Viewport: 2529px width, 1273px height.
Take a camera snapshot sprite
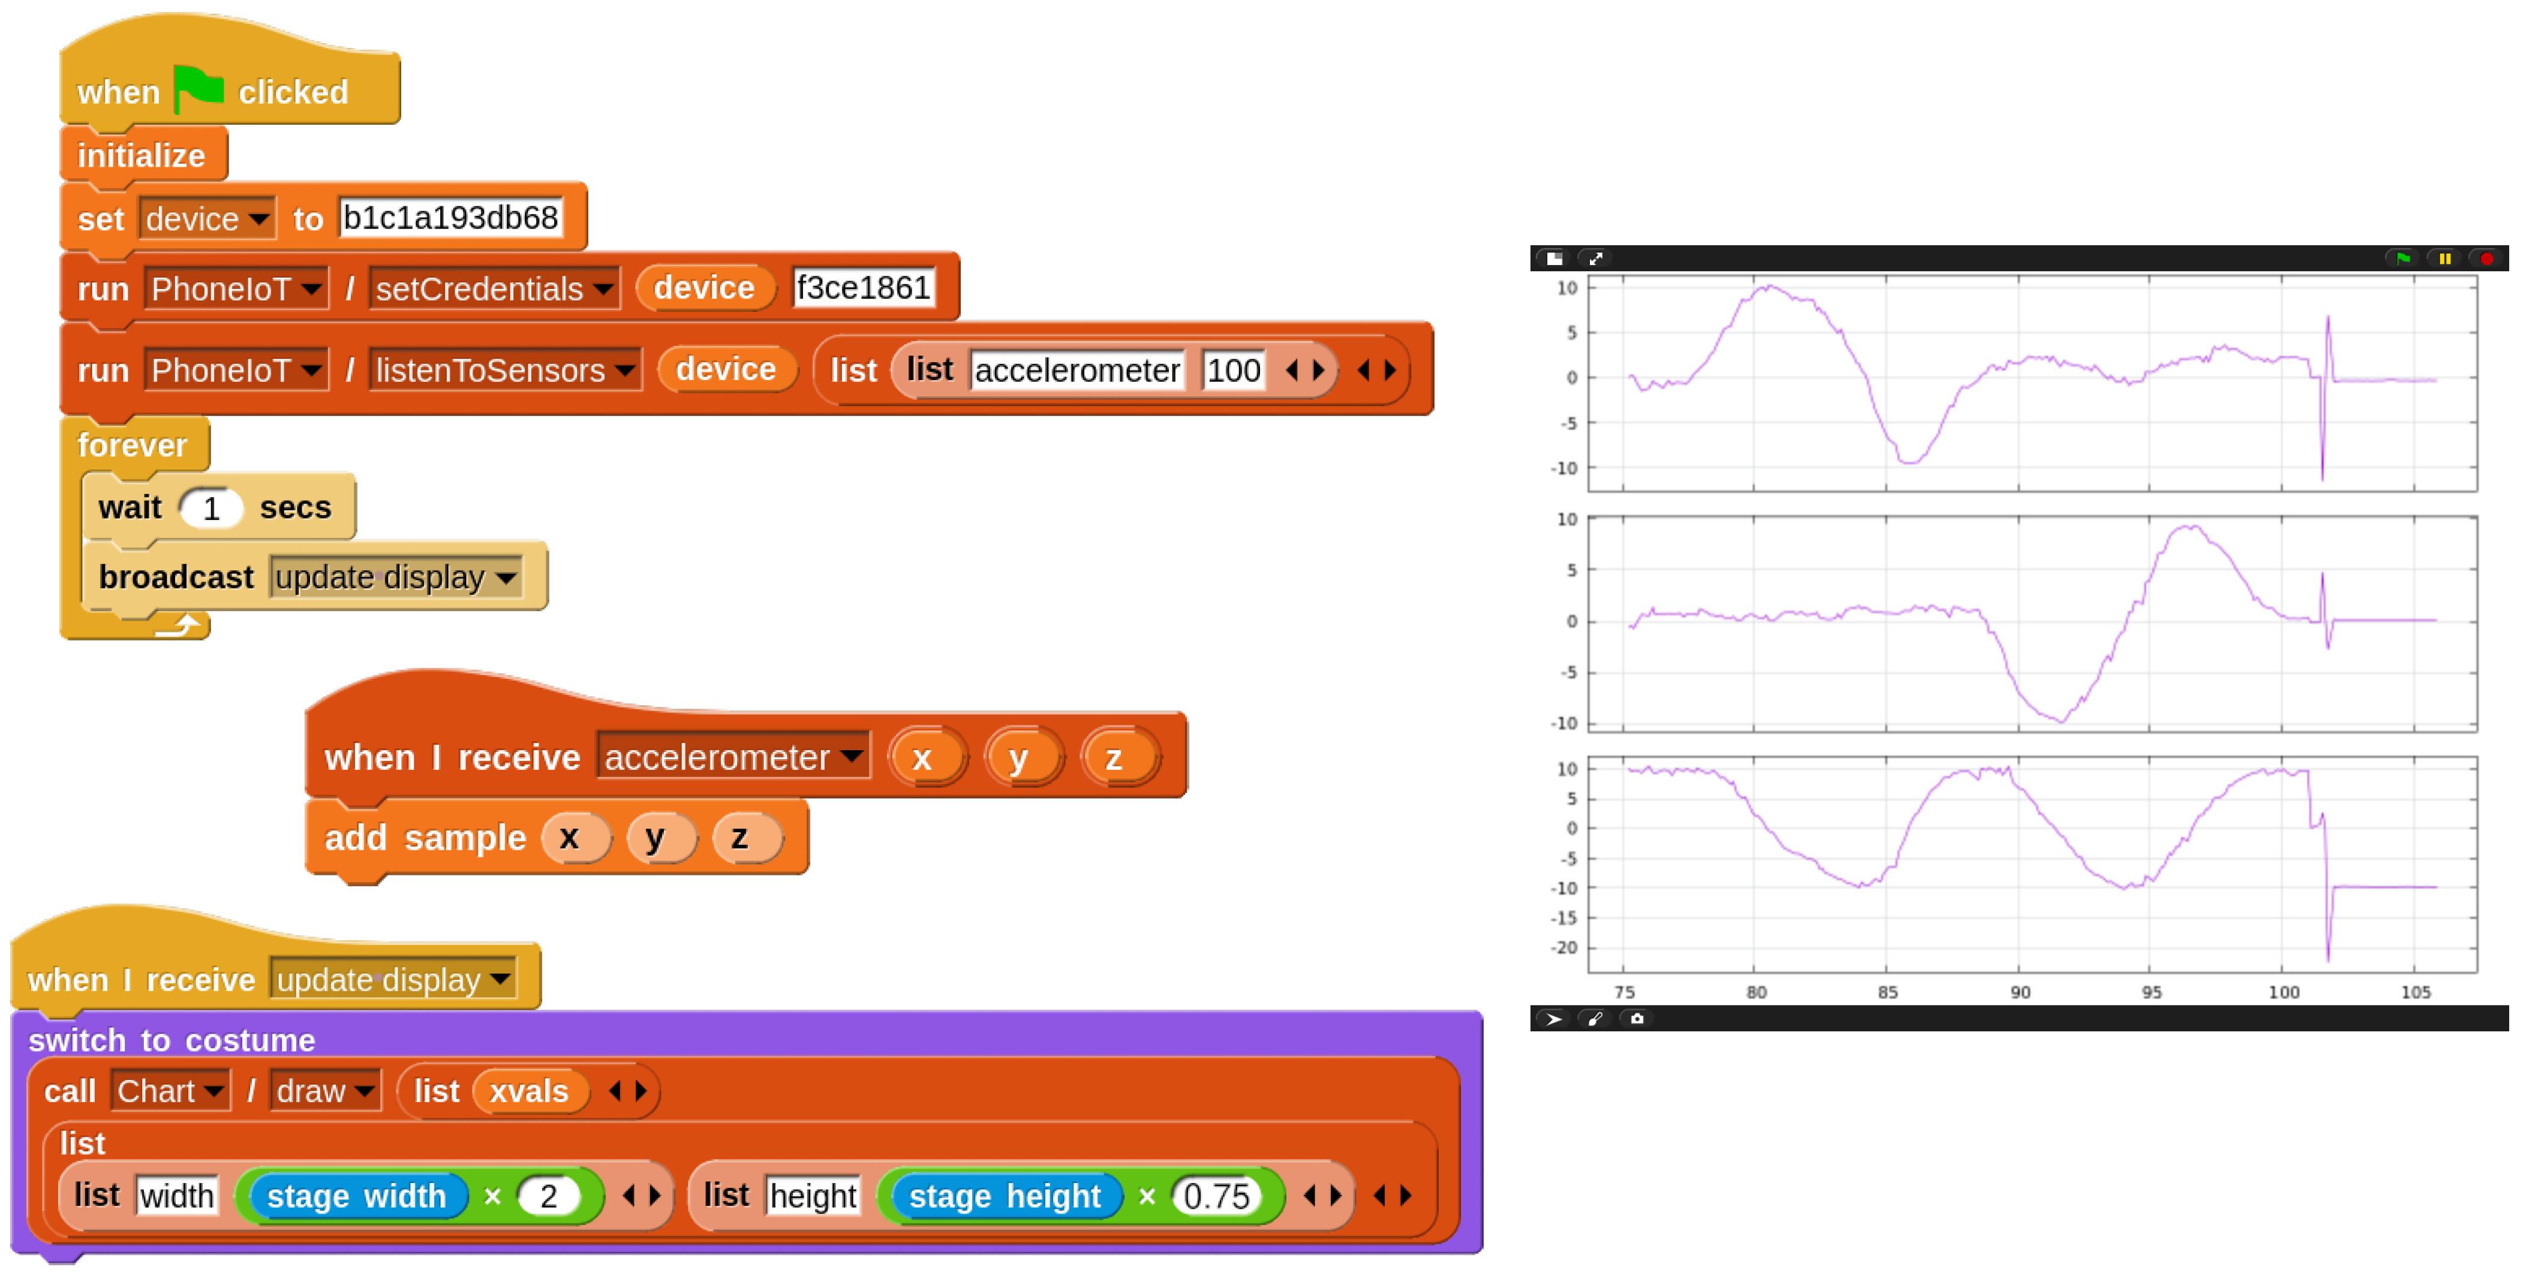pyautogui.click(x=1637, y=1019)
